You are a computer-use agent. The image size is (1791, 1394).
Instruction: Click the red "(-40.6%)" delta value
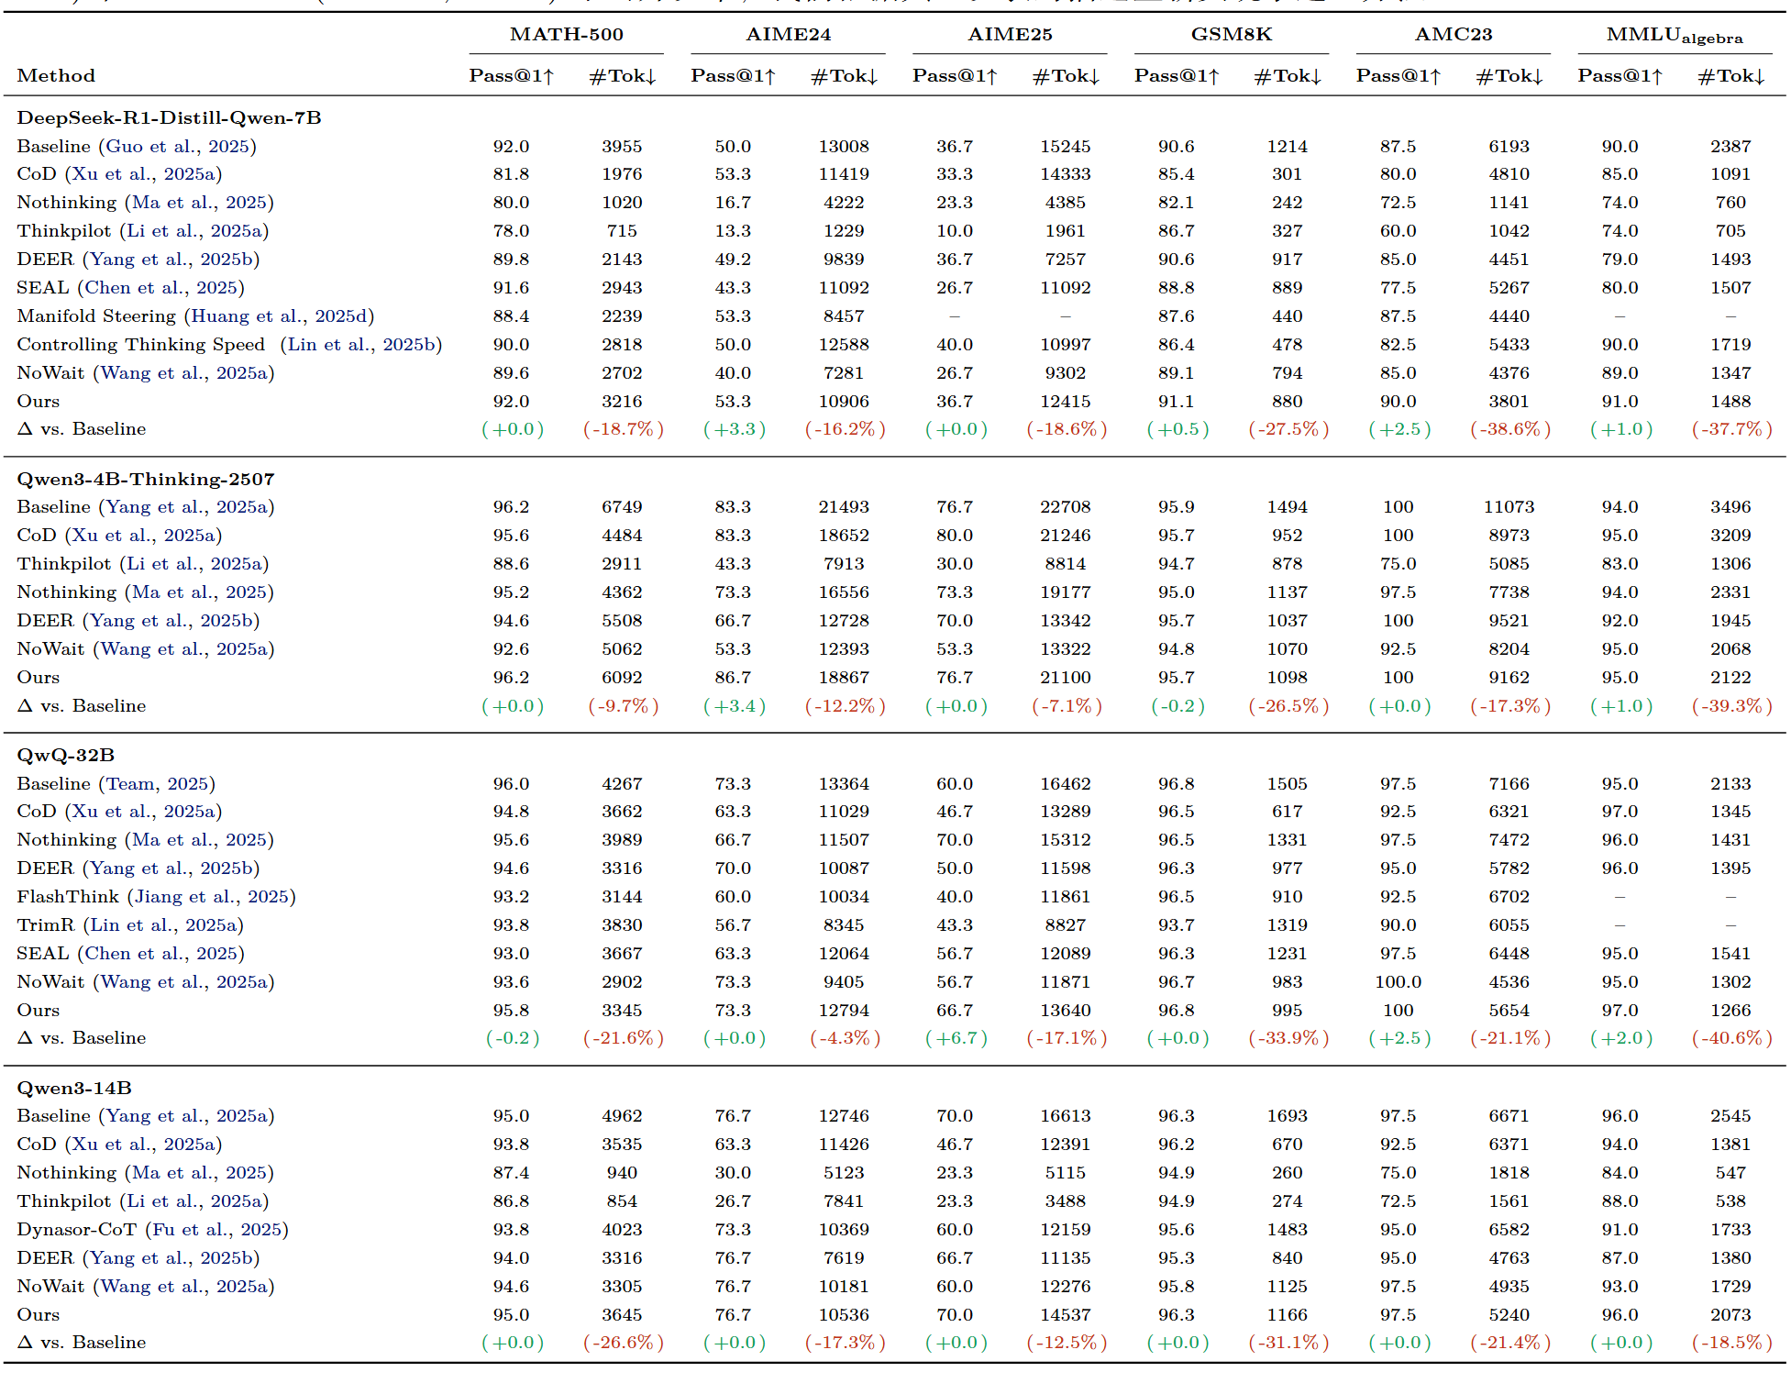click(1731, 1037)
